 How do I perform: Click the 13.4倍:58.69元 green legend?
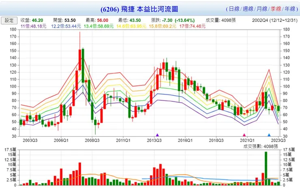(99, 26)
